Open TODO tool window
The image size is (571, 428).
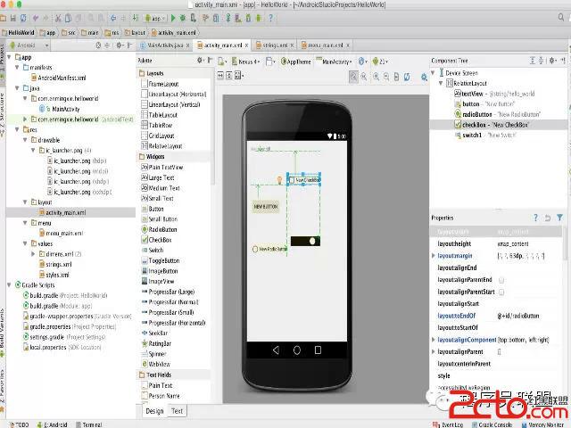click(x=19, y=424)
